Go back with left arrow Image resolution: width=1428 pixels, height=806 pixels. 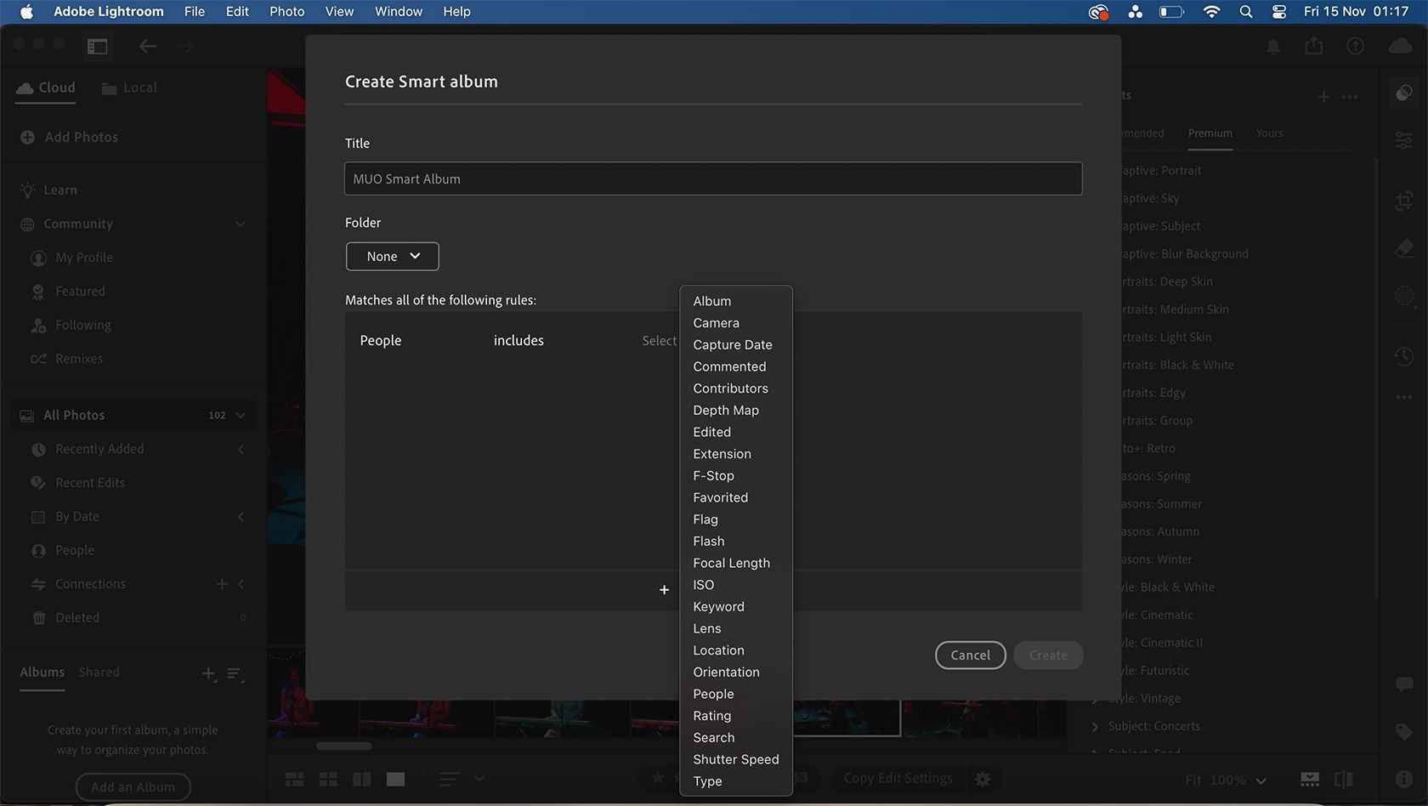click(148, 46)
